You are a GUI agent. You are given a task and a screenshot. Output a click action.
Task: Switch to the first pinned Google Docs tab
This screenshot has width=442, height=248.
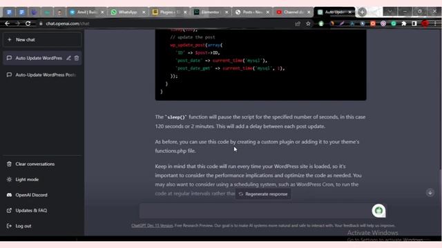[x=9, y=12]
